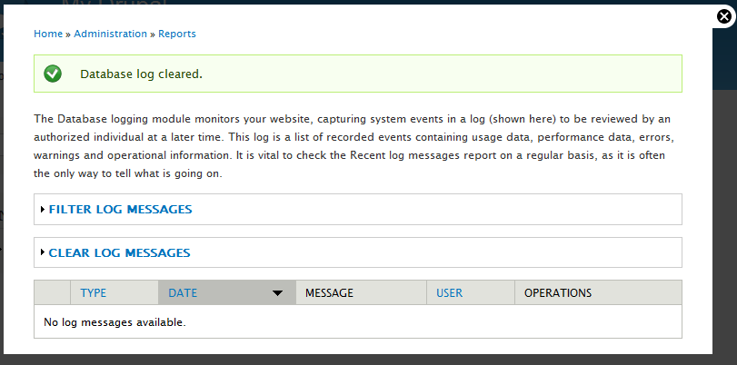Navigate to the Reports breadcrumb link
The width and height of the screenshot is (737, 365).
177,34
